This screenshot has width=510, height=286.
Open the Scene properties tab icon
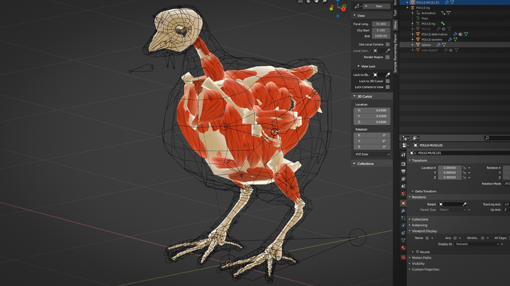(x=403, y=186)
